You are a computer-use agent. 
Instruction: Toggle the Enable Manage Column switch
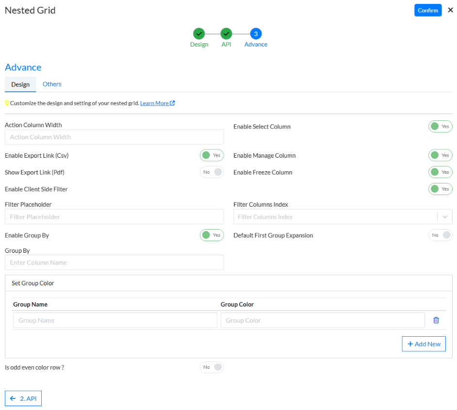point(440,155)
